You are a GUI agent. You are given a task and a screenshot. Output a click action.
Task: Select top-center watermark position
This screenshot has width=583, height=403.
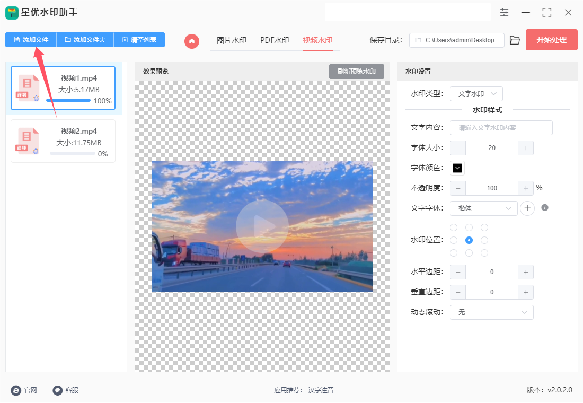pos(469,227)
